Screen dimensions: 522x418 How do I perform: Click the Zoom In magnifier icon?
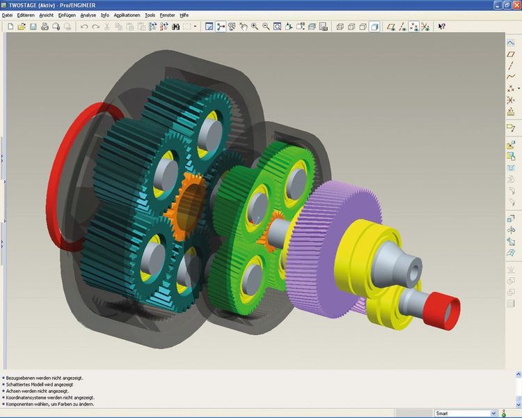255,26
